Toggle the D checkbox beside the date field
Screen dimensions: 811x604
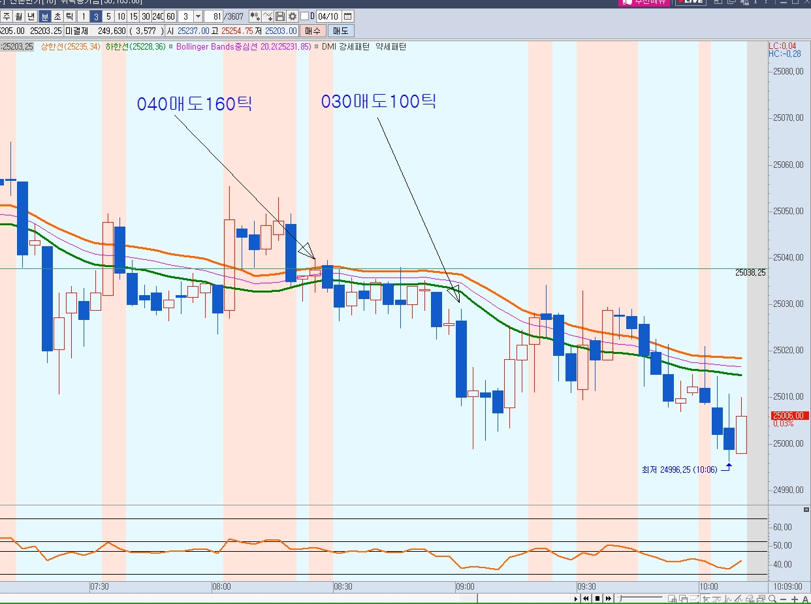tap(305, 16)
